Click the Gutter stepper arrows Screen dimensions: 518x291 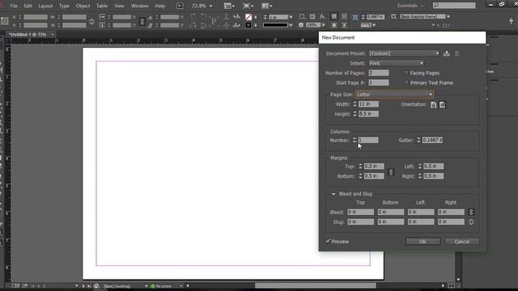tap(419, 140)
